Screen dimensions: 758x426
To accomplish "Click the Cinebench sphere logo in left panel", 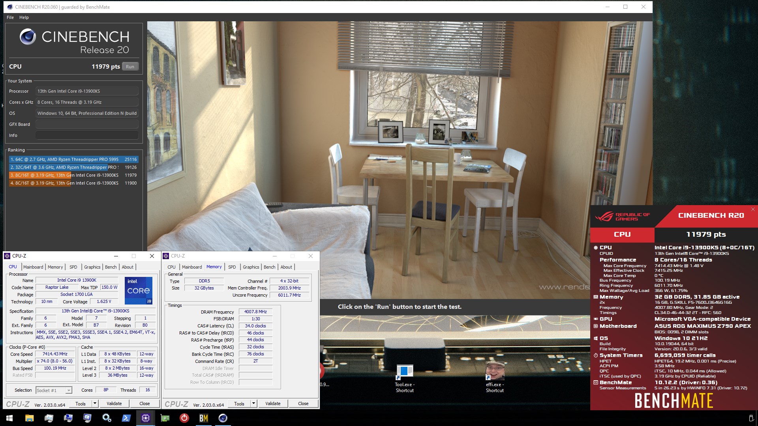I will click(28, 37).
